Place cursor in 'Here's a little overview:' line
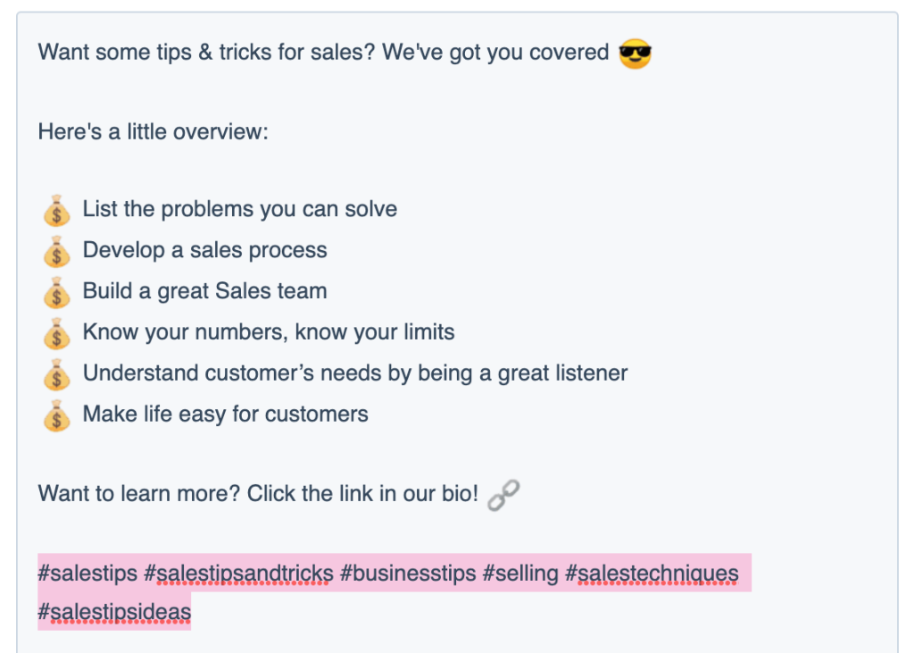The height and width of the screenshot is (653, 914). click(153, 132)
